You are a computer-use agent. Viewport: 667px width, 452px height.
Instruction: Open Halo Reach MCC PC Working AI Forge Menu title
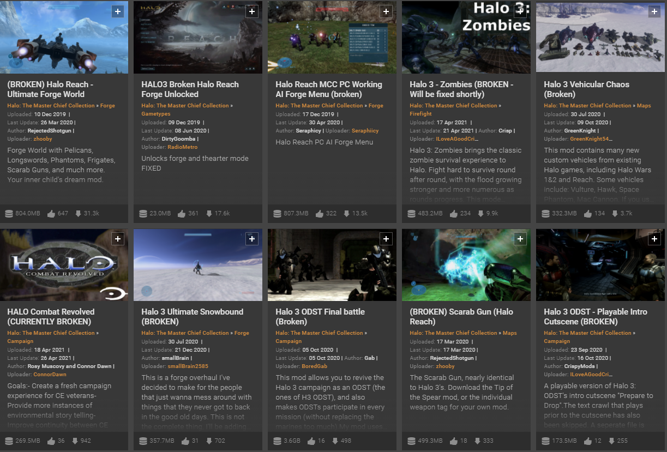click(329, 89)
